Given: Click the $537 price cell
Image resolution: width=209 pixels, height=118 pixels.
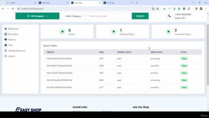Looking at the screenshot, I should [101, 59].
